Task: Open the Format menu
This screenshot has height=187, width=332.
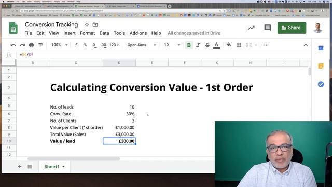Action: coord(88,33)
